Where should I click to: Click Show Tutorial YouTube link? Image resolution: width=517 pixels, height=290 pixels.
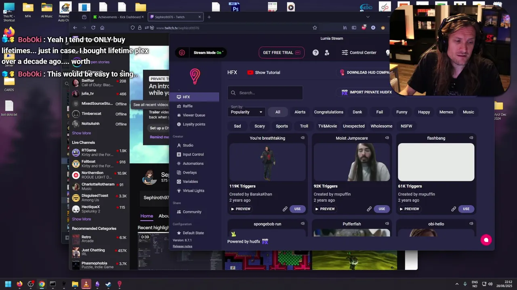coord(263,72)
